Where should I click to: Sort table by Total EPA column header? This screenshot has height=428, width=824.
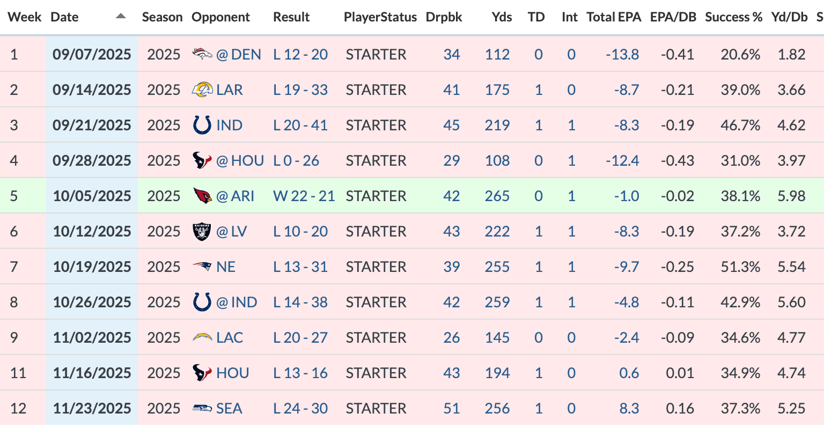tap(614, 17)
